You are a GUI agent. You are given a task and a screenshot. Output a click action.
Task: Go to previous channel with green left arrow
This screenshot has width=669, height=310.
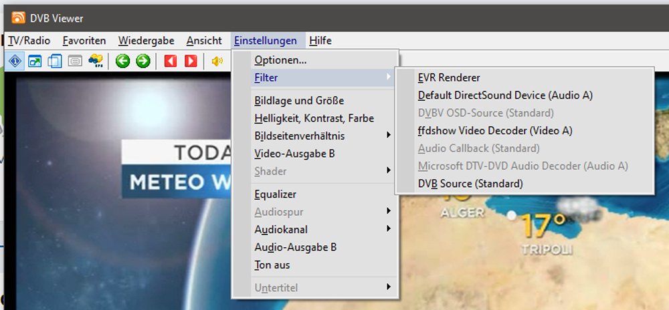pyautogui.click(x=122, y=61)
